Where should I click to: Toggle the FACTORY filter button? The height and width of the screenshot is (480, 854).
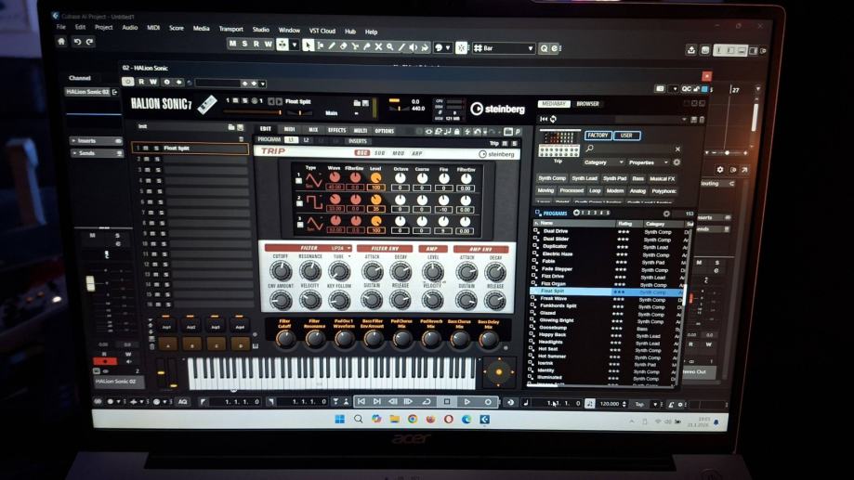tap(598, 135)
